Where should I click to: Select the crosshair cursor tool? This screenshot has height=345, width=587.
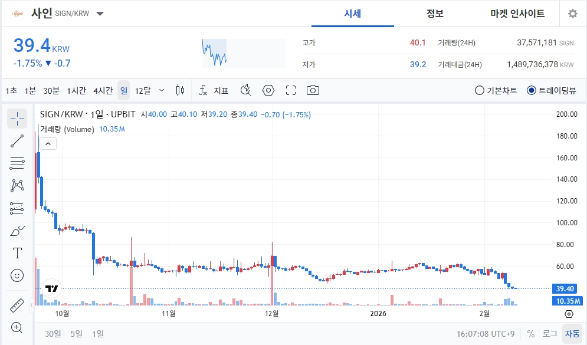[17, 118]
